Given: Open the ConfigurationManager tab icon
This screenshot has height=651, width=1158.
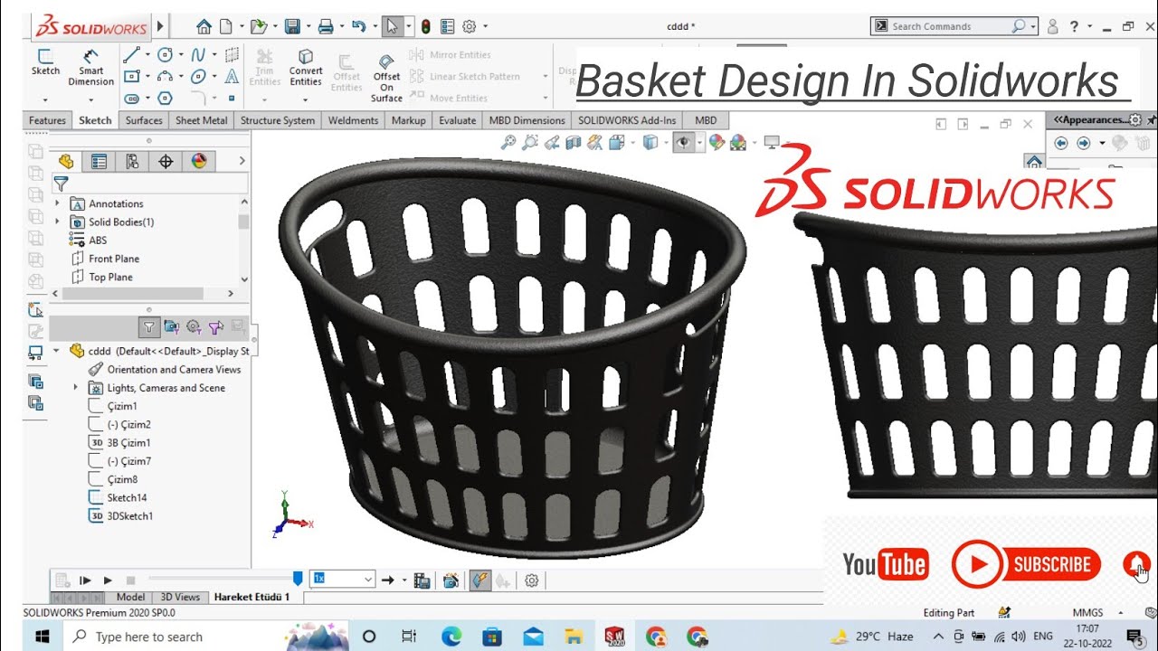Looking at the screenshot, I should [132, 162].
